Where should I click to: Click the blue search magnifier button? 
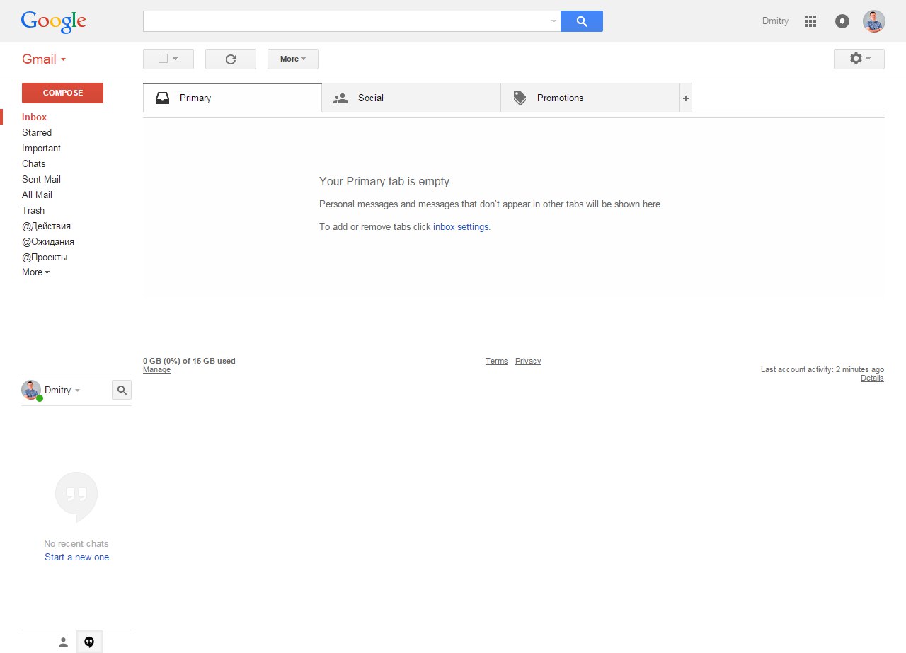[581, 21]
